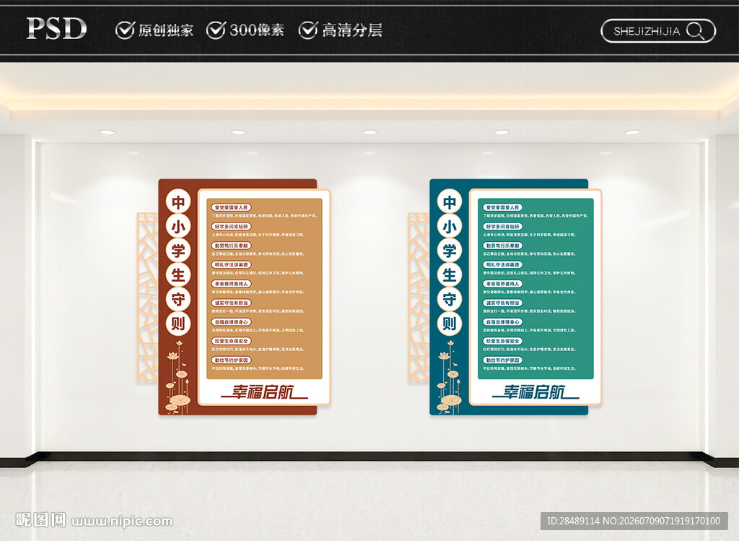Click 勤劳笃行乐奉献 heading on brown board
Viewport: 739px width, 541px height.
(231, 246)
